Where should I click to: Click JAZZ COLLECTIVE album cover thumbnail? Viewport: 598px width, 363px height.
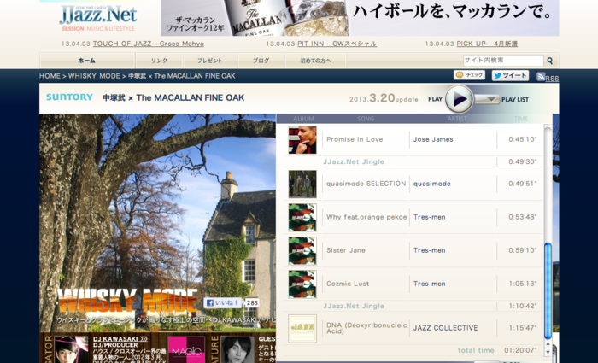[x=302, y=328]
